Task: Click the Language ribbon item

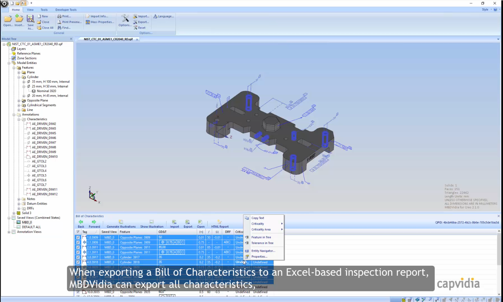Action: [164, 16]
